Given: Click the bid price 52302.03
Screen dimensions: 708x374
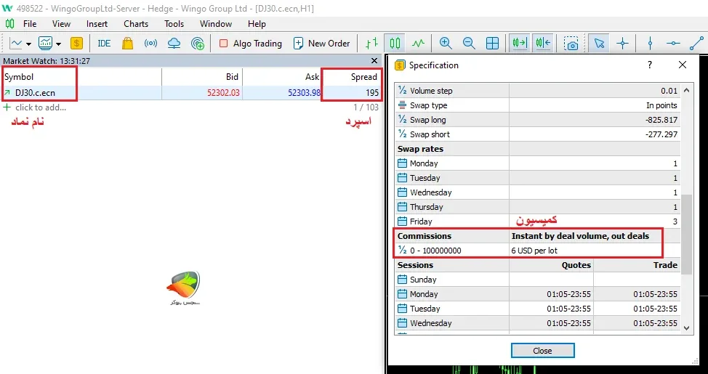Looking at the screenshot, I should 223,93.
